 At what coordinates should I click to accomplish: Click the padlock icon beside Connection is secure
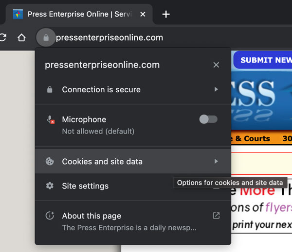[50, 89]
